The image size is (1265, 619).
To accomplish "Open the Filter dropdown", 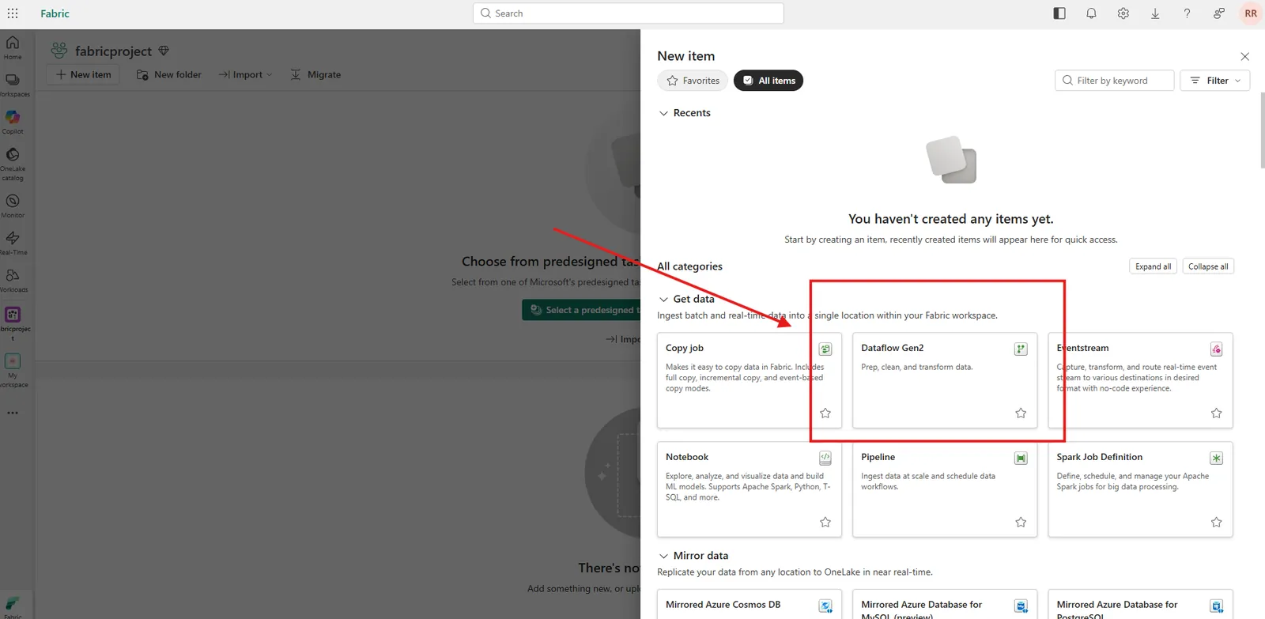I will 1214,81.
